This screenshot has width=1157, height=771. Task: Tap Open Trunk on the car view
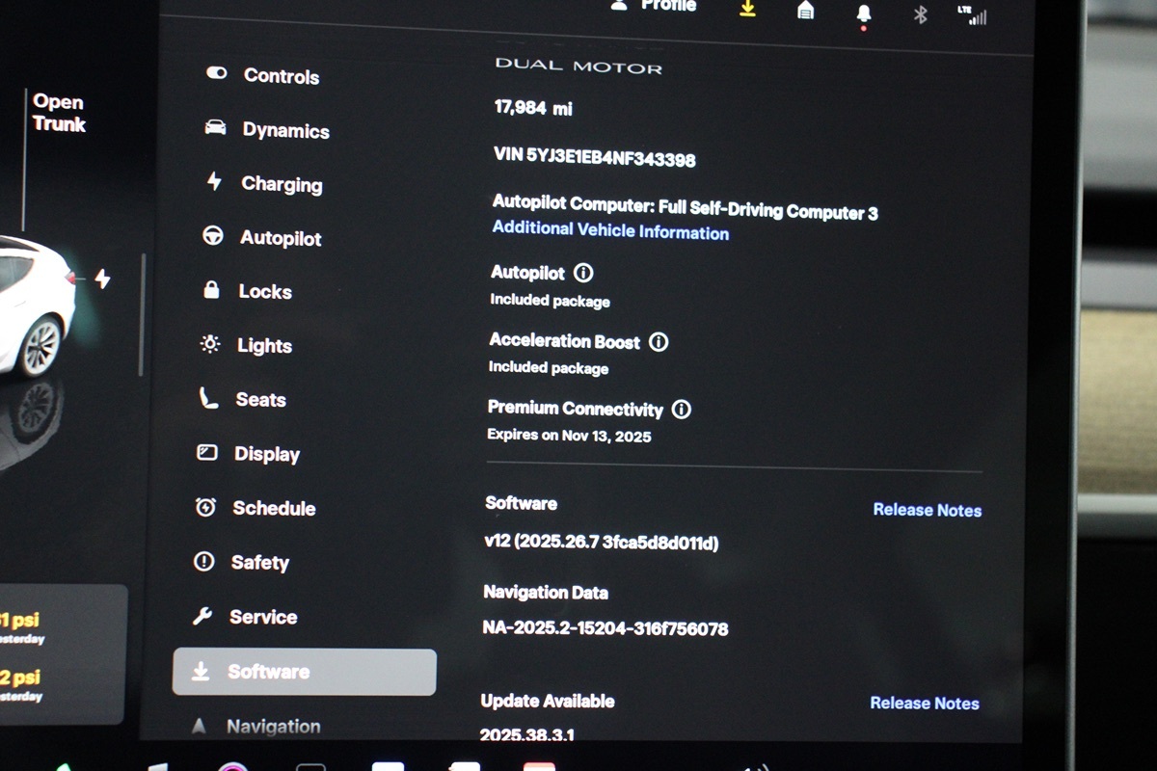(59, 113)
